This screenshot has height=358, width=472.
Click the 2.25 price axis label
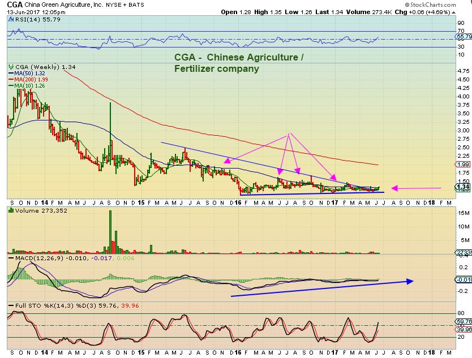(463, 156)
